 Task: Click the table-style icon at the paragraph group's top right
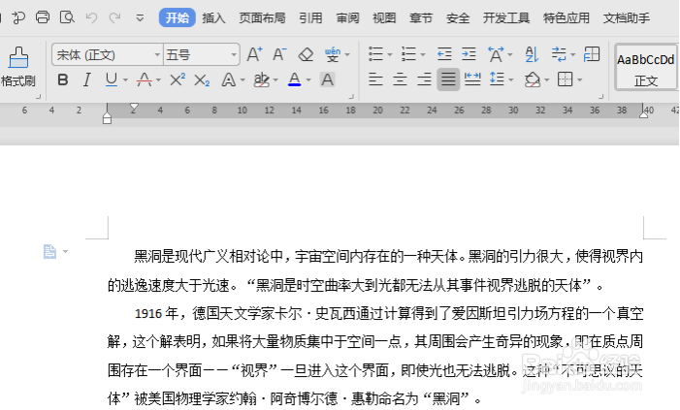click(x=592, y=54)
